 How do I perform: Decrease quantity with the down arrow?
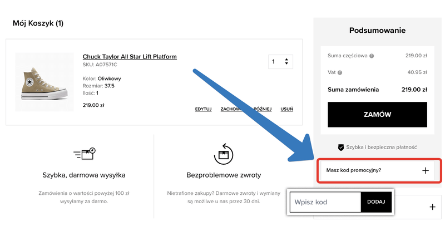pyautogui.click(x=286, y=64)
